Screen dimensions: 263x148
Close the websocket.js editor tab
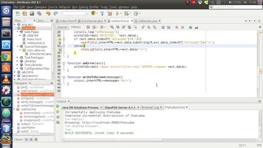tap(132, 21)
